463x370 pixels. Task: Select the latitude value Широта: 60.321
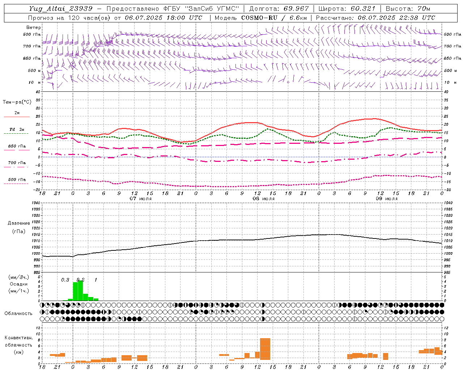[x=347, y=9]
